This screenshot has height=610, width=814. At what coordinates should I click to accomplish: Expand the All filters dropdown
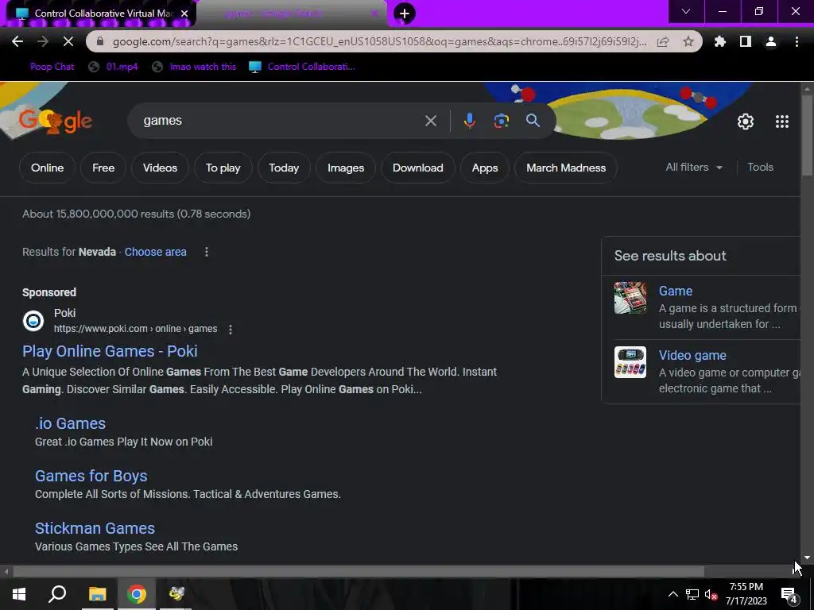pyautogui.click(x=694, y=167)
